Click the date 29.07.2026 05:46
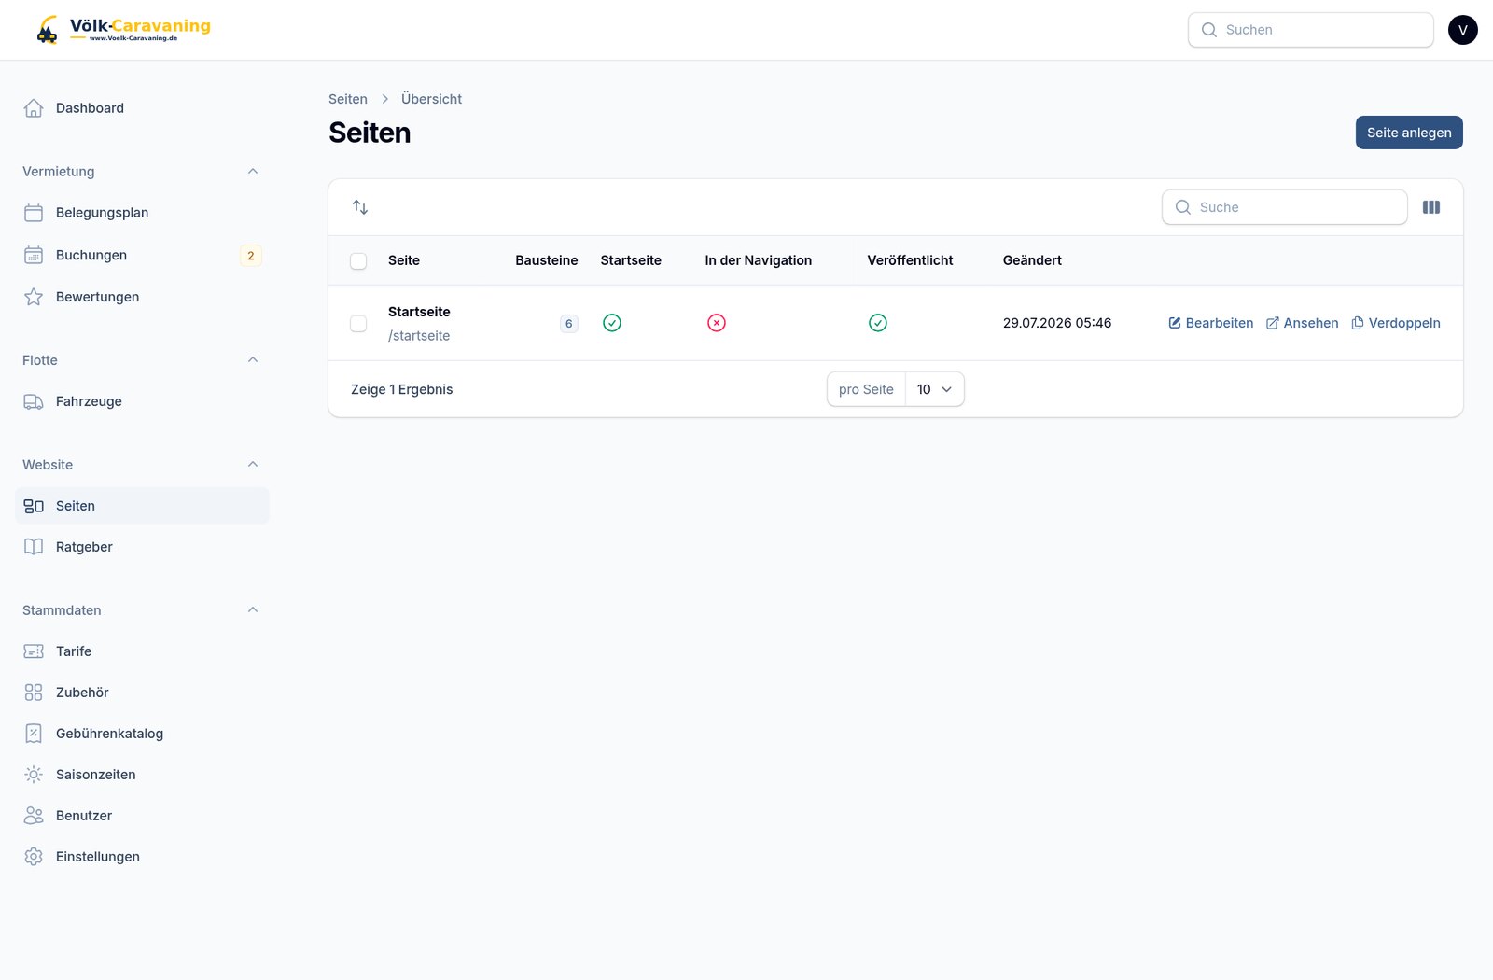 click(x=1057, y=323)
